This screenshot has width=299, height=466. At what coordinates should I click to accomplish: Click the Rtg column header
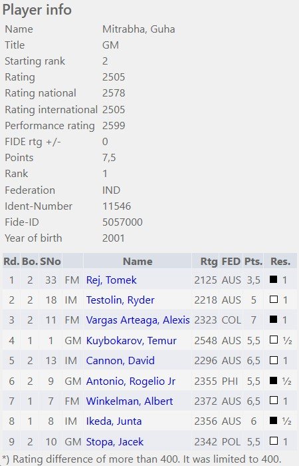coord(209,261)
